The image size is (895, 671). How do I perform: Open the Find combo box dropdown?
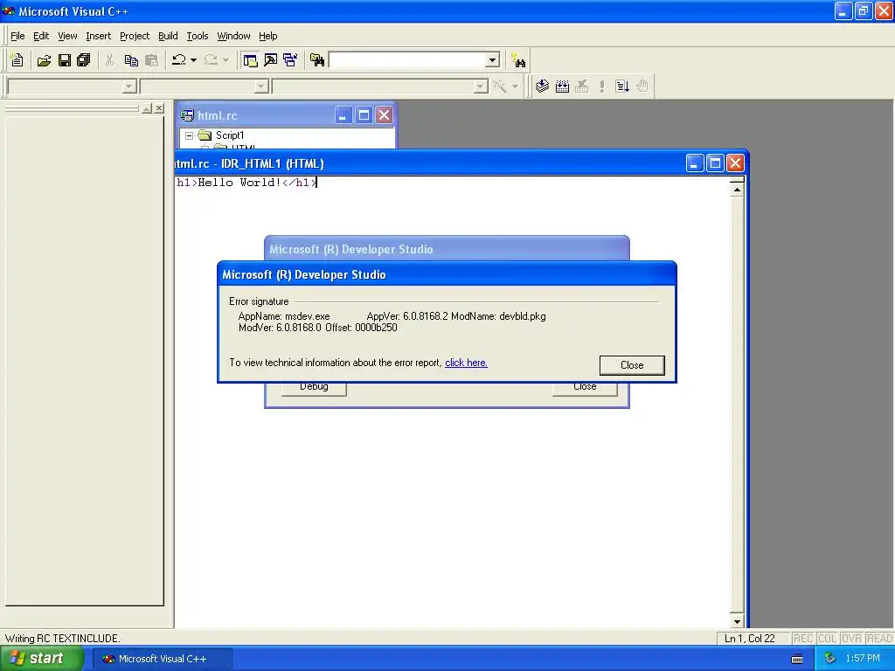click(493, 60)
